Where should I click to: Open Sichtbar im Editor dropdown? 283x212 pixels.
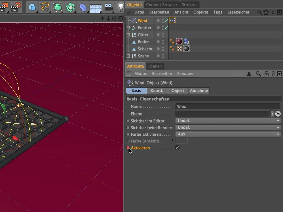[x=228, y=121]
